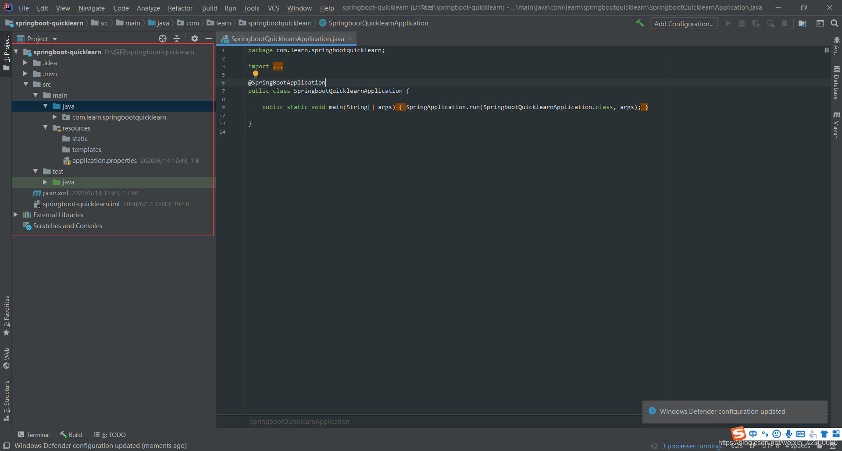
Task: Open Project panel settings gear
Action: coord(195,39)
